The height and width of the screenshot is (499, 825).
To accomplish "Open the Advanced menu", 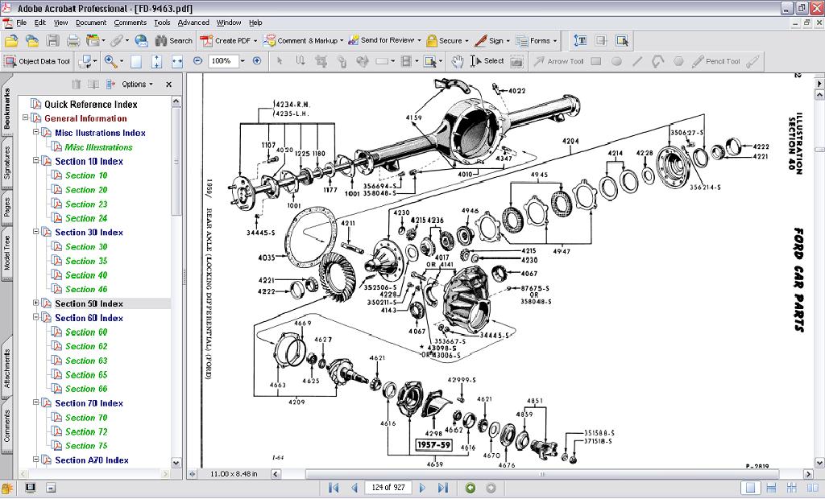I will (193, 23).
